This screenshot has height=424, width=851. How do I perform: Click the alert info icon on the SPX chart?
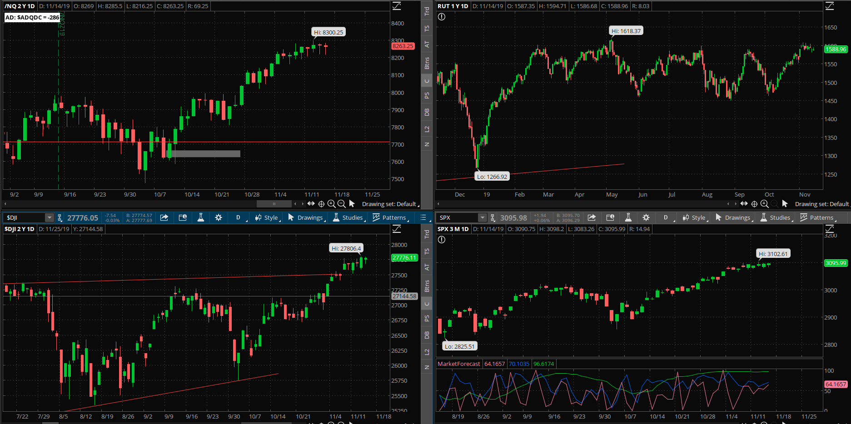coord(442,240)
